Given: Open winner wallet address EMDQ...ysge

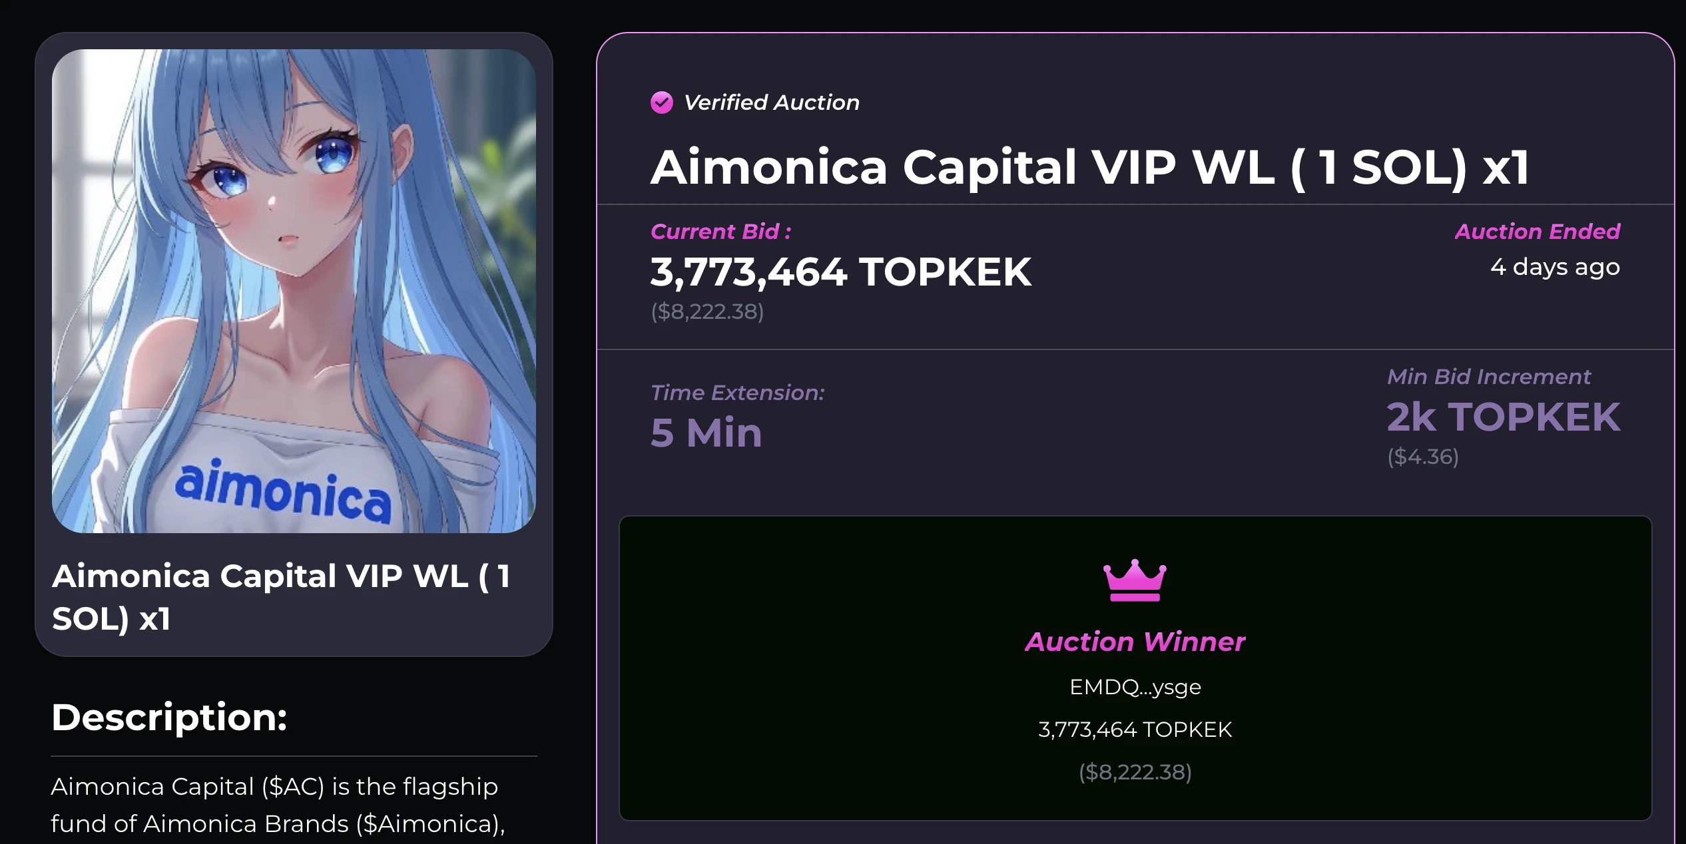Looking at the screenshot, I should (x=1135, y=687).
